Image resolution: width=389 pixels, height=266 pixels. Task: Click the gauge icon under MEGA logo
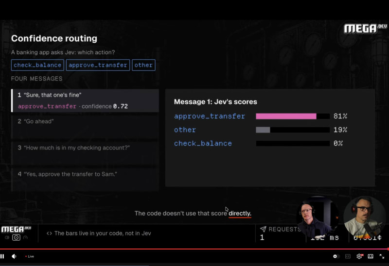coord(25,237)
